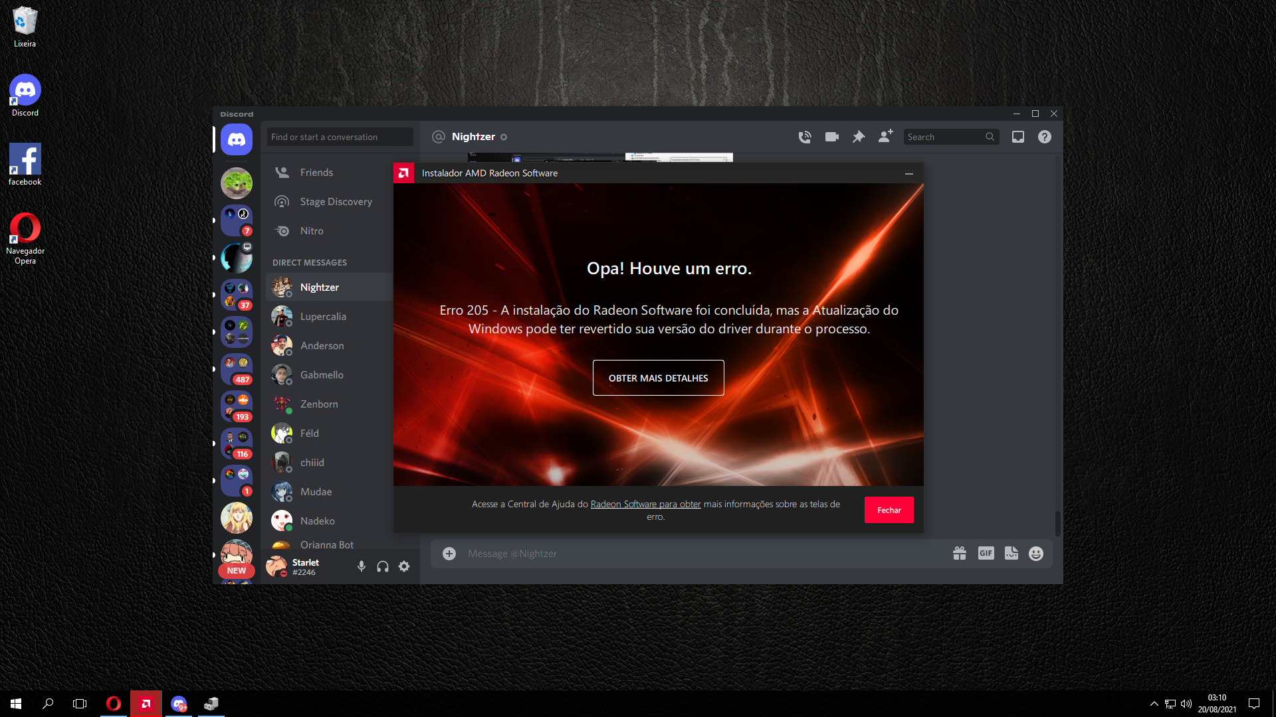This screenshot has width=1276, height=717.
Task: Open Zenborn direct message
Action: [x=329, y=404]
